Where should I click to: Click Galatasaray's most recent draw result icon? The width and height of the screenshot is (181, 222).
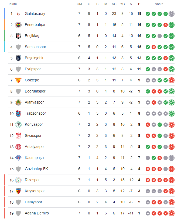tap(172, 14)
